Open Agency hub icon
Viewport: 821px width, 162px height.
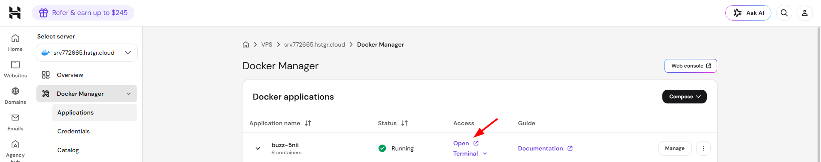coord(15,144)
